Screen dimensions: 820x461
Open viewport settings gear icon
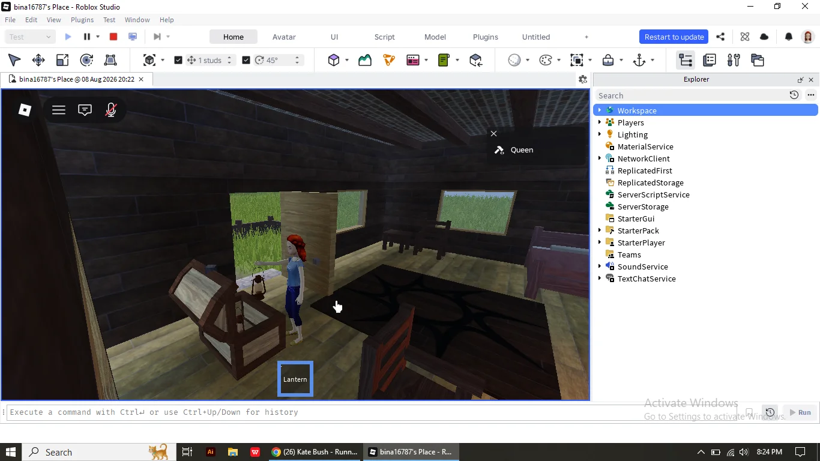tap(582, 79)
